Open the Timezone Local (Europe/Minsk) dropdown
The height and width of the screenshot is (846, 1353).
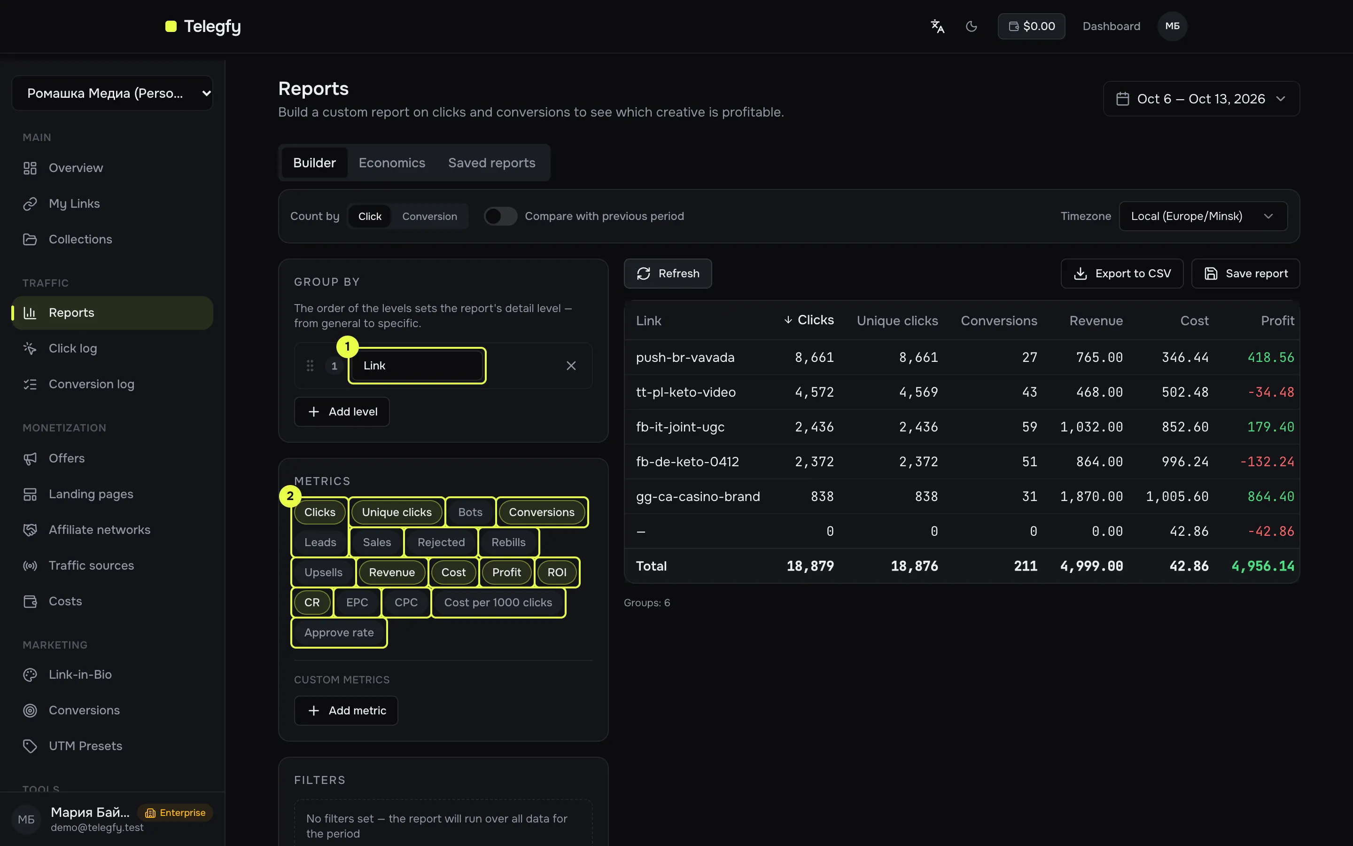tap(1203, 217)
